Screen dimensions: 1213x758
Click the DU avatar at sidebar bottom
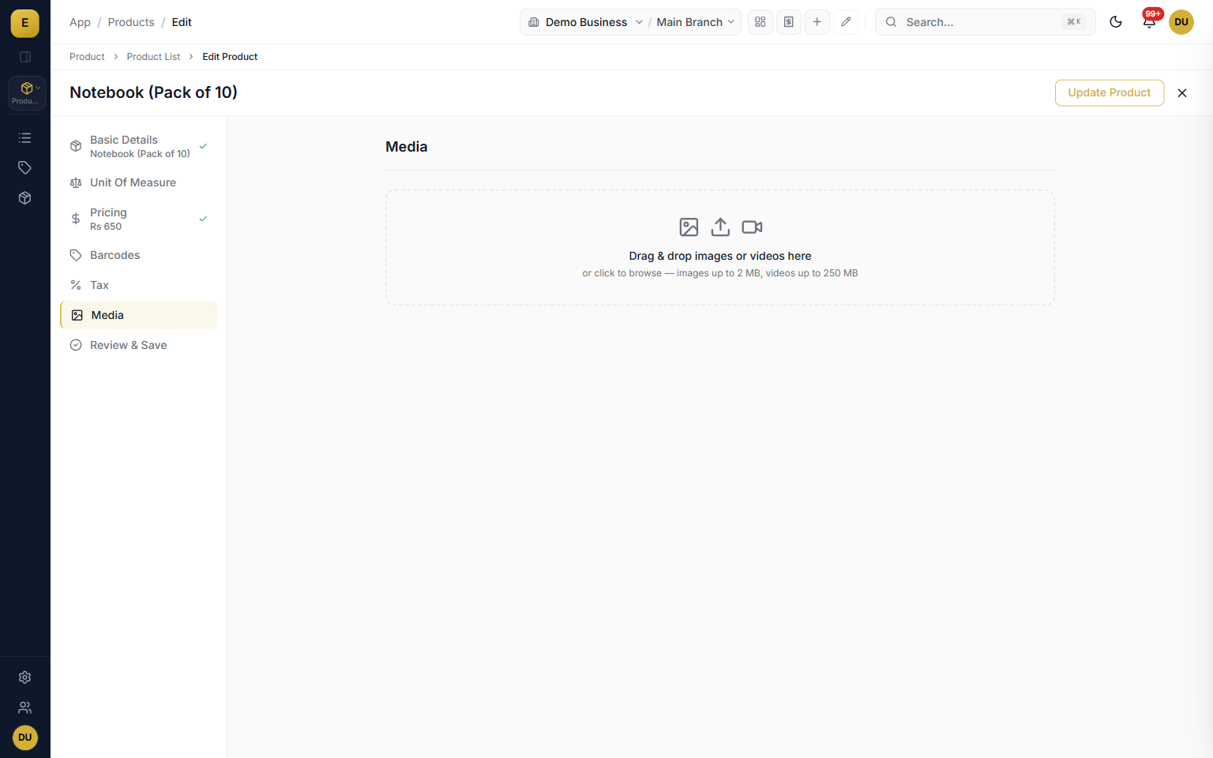click(25, 737)
